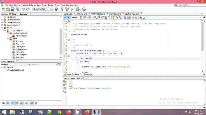This screenshot has width=206, height=115.
Task: Toggle Show Static Members filter in Navigator
Action: click(13, 103)
